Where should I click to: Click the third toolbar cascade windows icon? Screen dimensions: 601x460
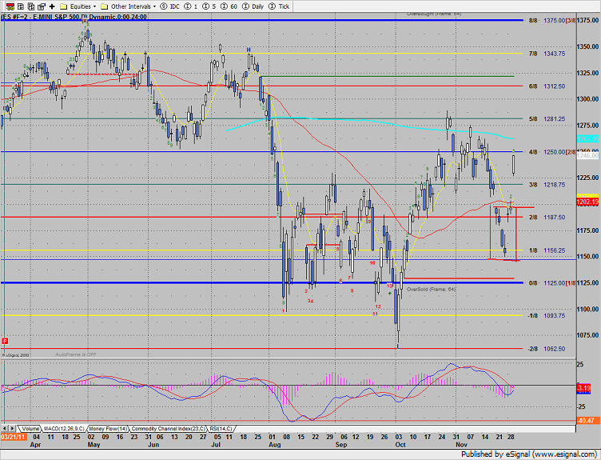click(x=31, y=6)
